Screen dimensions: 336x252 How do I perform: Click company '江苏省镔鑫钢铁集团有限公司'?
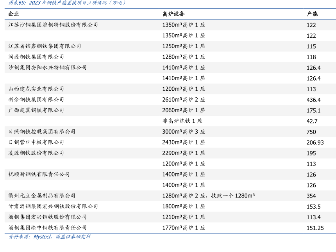pos(45,46)
